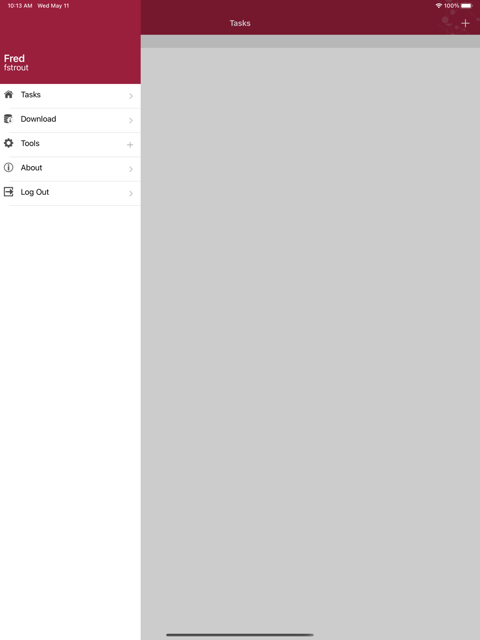Image resolution: width=480 pixels, height=640 pixels.
Task: Click the Tools gear icon
Action: click(x=9, y=143)
